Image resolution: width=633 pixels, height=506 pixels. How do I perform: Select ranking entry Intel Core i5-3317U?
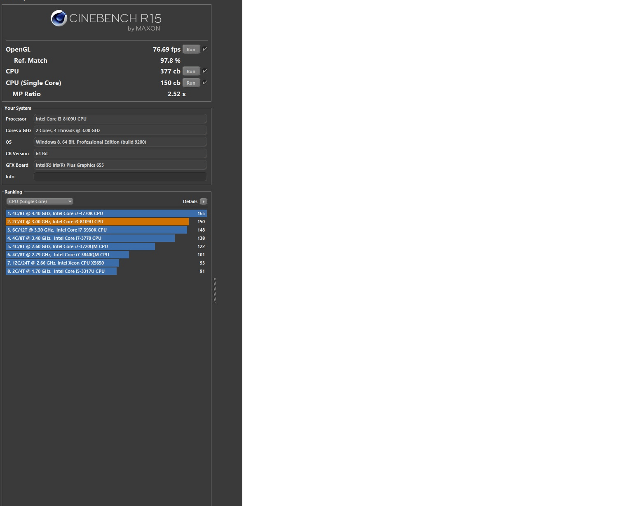click(106, 271)
